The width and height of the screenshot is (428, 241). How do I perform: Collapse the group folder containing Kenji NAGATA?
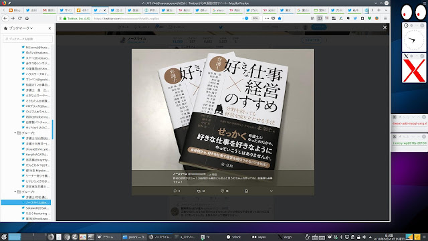click(15, 133)
